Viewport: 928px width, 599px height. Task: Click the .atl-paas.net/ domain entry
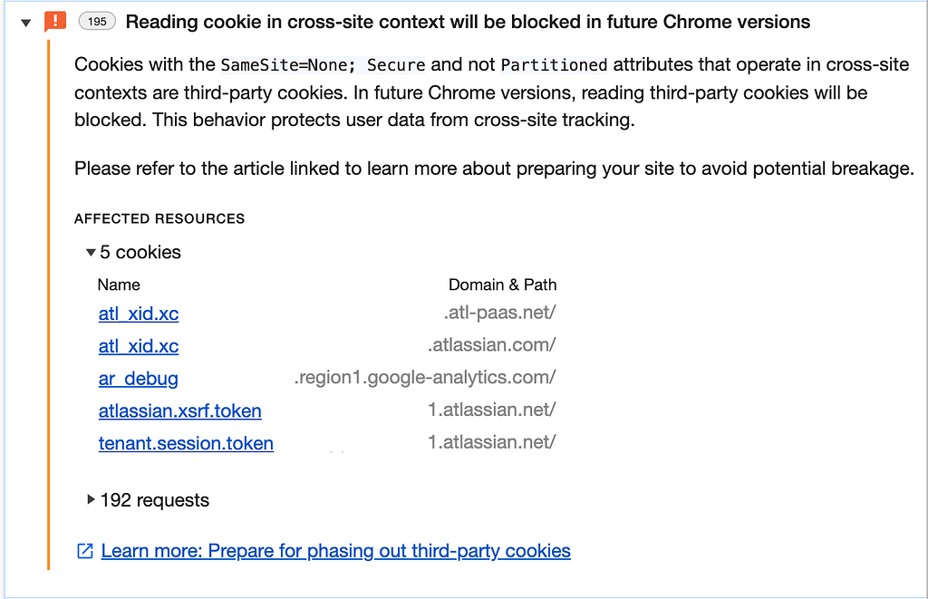(499, 313)
